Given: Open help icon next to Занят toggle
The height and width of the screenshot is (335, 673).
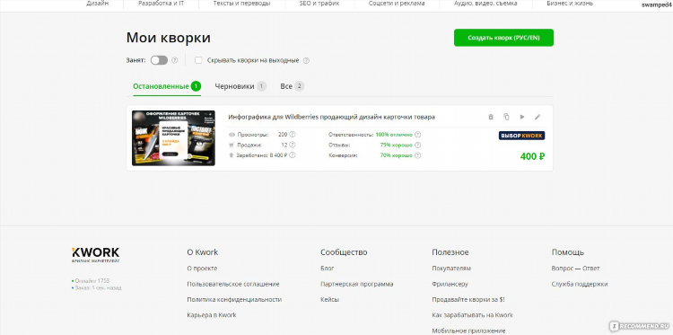Looking at the screenshot, I should (x=174, y=60).
